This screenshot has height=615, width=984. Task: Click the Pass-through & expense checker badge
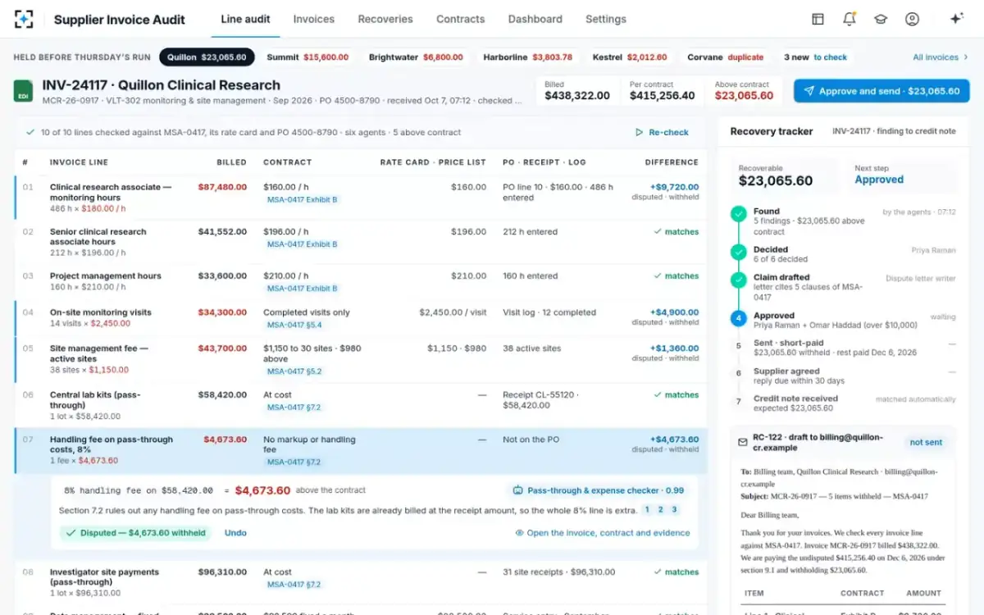[x=599, y=490]
